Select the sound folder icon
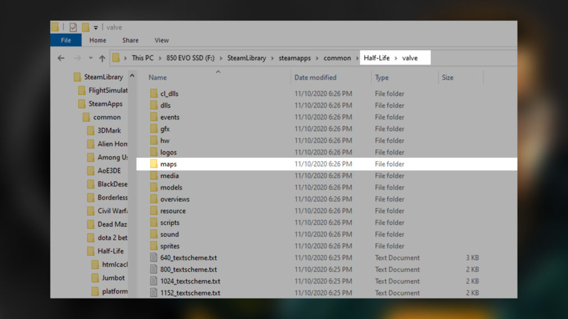This screenshot has width=568, height=319. click(154, 234)
